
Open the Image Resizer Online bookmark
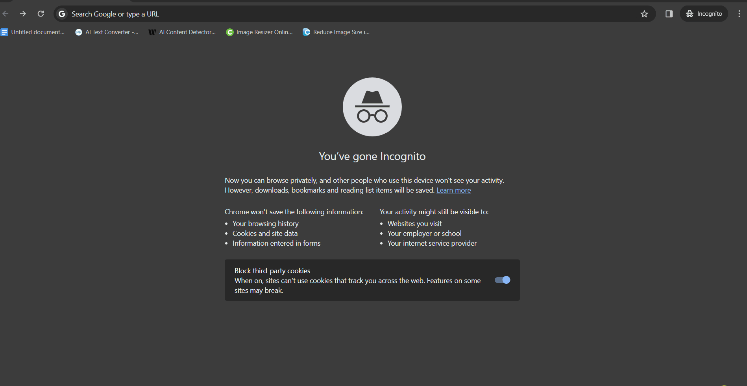tap(259, 32)
